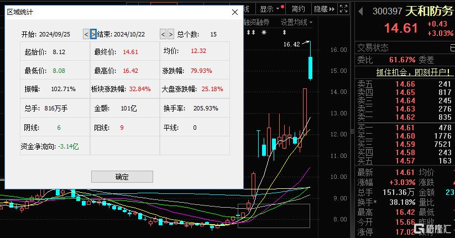Select the 卖一 ask price 14.62
Screen dimensions: 455x238
(405, 118)
